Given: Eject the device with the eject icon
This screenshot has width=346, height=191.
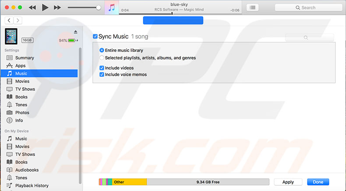Looking at the screenshot, I should [75, 32].
